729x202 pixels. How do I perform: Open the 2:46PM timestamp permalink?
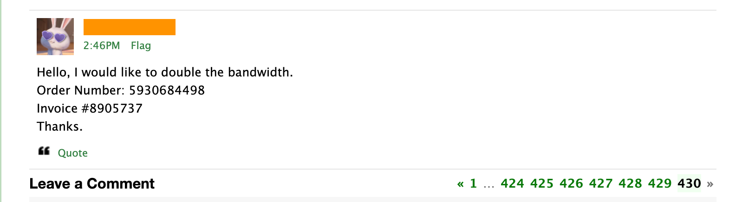coord(102,45)
